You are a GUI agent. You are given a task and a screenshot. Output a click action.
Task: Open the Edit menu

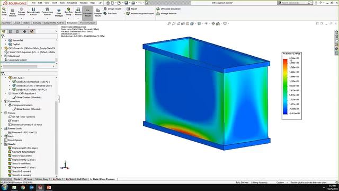click(40, 3)
